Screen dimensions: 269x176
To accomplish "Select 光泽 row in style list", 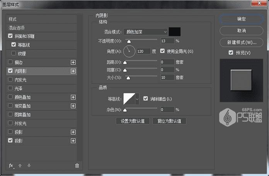I will pyautogui.click(x=41, y=89).
